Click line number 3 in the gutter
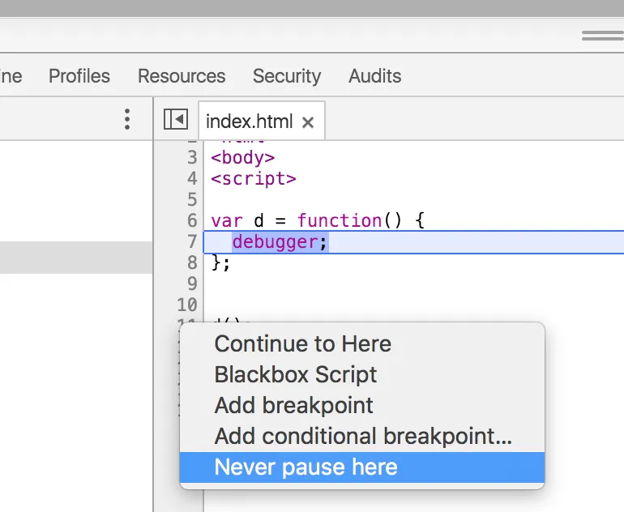This screenshot has height=512, width=624. click(x=192, y=157)
